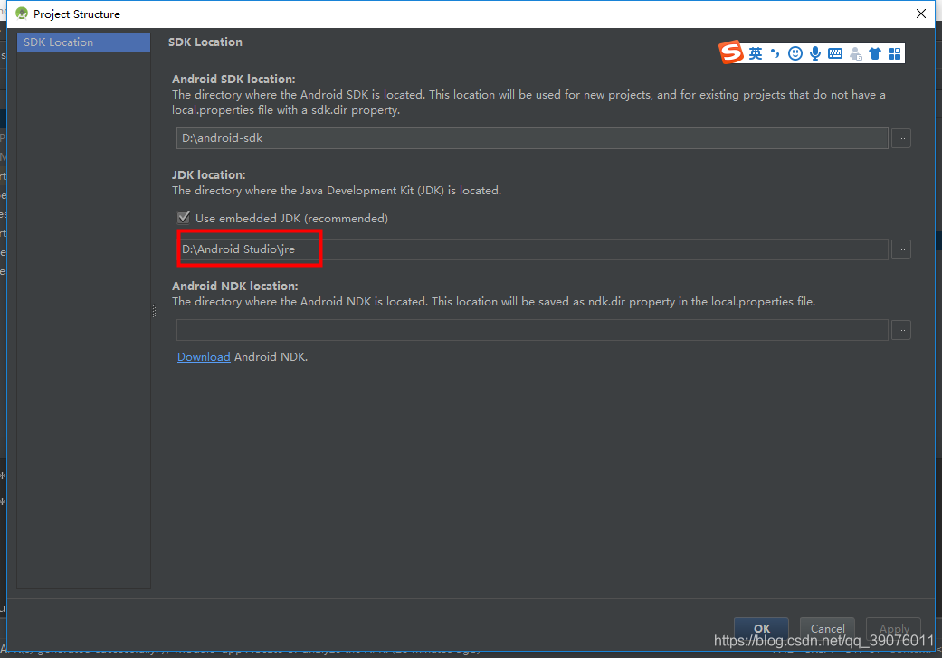Click the Apply button
Image resolution: width=942 pixels, height=658 pixels.
coord(893,628)
